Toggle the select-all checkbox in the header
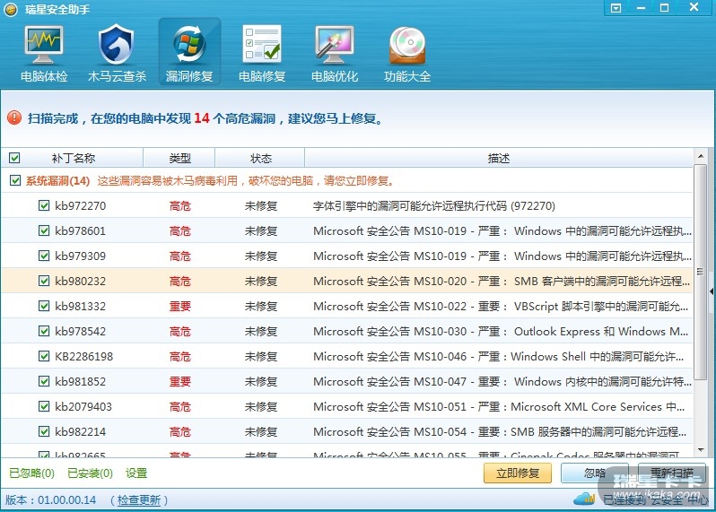The image size is (716, 512). [14, 158]
